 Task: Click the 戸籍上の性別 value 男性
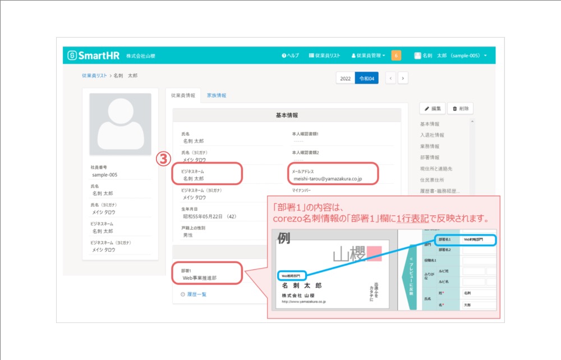[188, 235]
